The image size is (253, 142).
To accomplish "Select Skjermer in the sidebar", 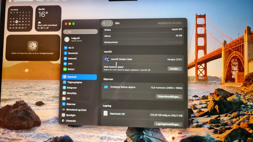I will tap(69, 104).
